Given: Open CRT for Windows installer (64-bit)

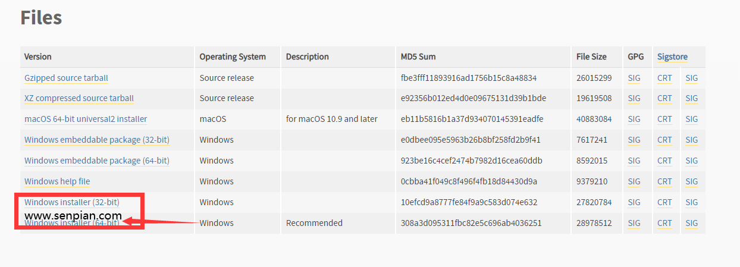Looking at the screenshot, I should click(664, 223).
